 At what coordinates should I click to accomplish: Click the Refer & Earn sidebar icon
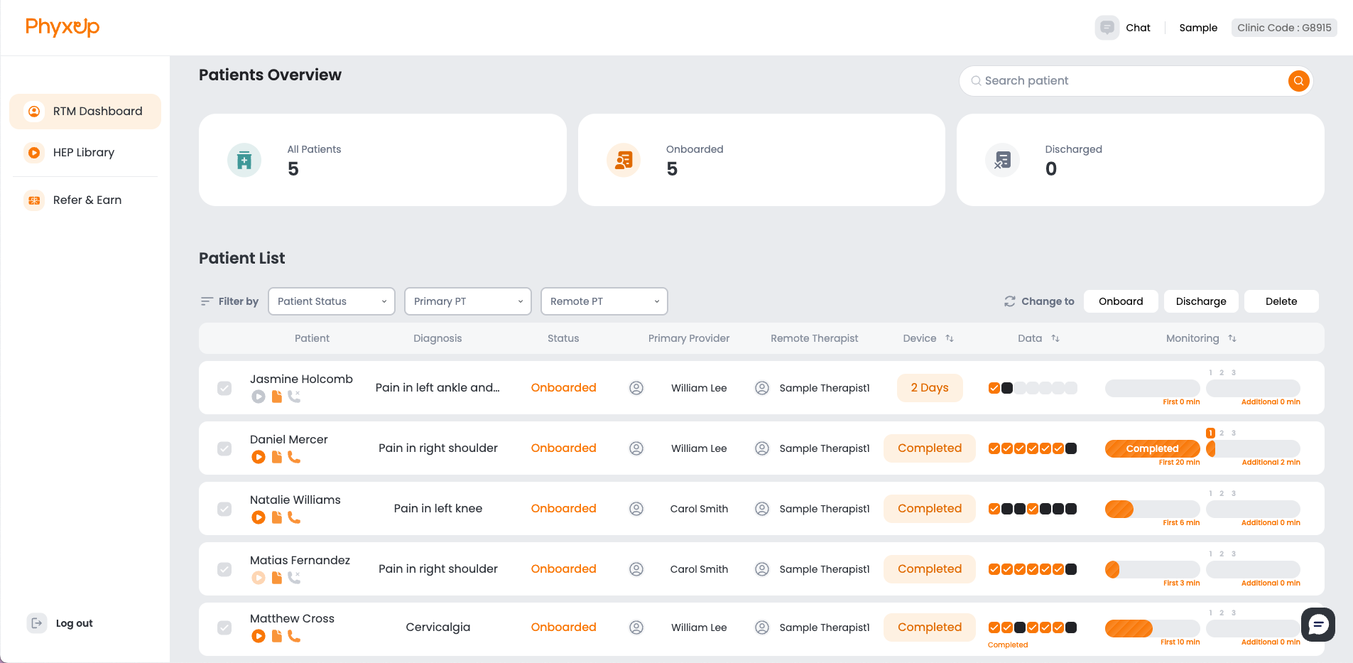(x=34, y=200)
